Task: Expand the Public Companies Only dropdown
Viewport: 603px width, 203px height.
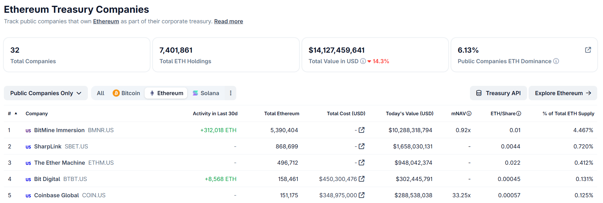Action: (x=46, y=93)
